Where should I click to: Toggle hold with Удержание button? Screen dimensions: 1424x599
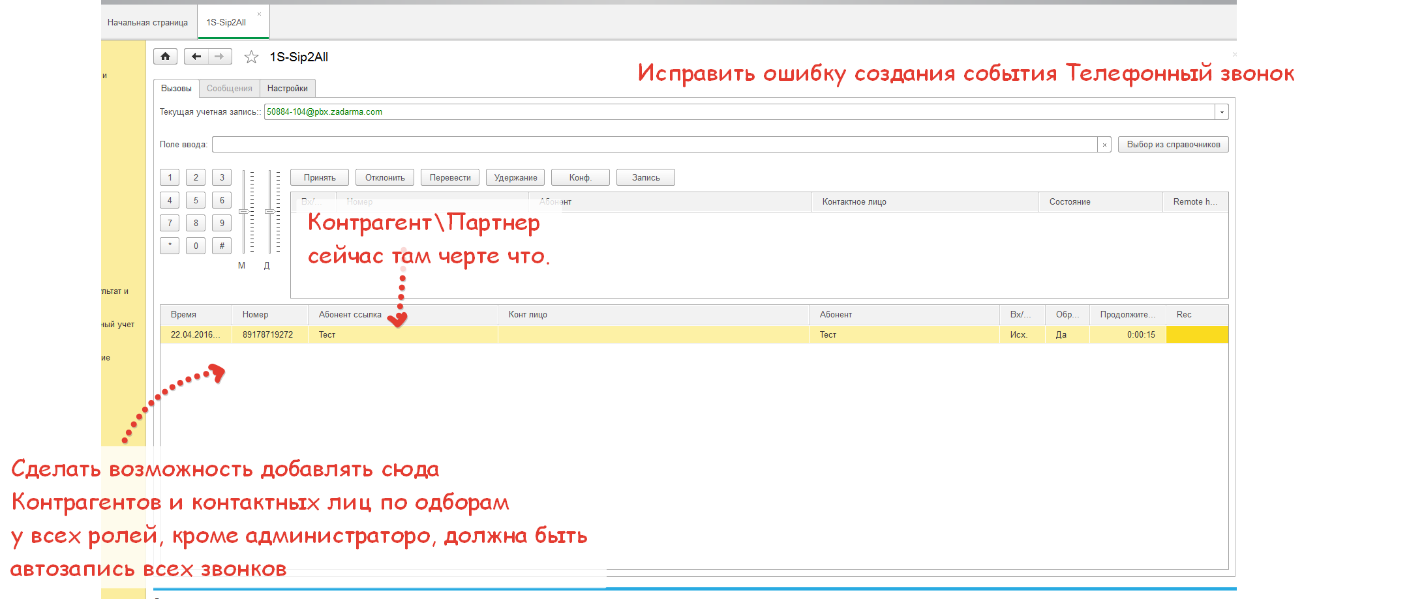[x=515, y=178]
